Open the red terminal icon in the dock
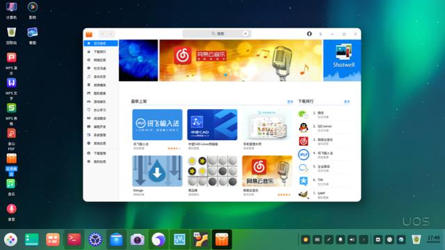445x250 pixels. pyautogui.click(x=74, y=240)
